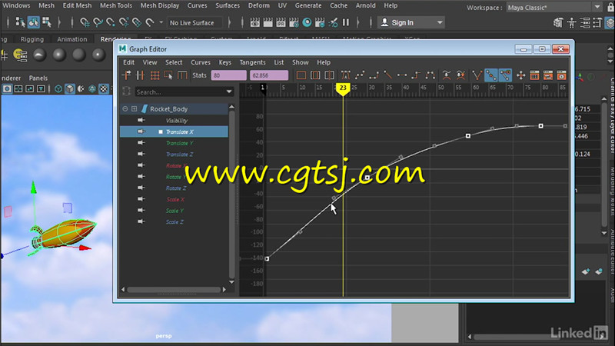The image size is (615, 346).
Task: Pick the Retime tool in Graph Editor
Action: click(182, 75)
